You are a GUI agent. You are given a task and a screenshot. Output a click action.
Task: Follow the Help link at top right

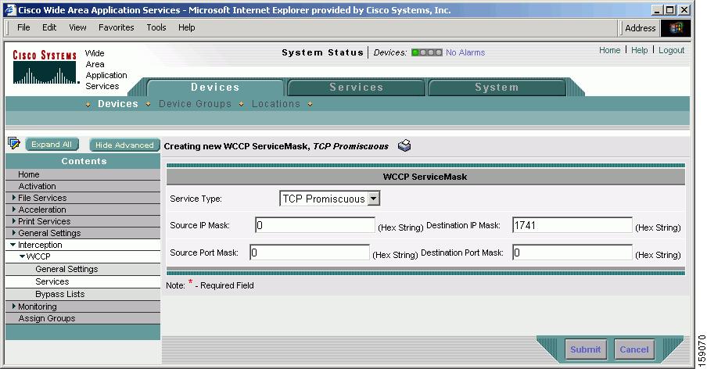coord(640,50)
